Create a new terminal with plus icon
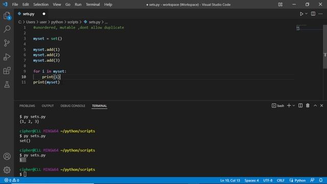The height and width of the screenshot is (184, 327). click(x=289, y=106)
